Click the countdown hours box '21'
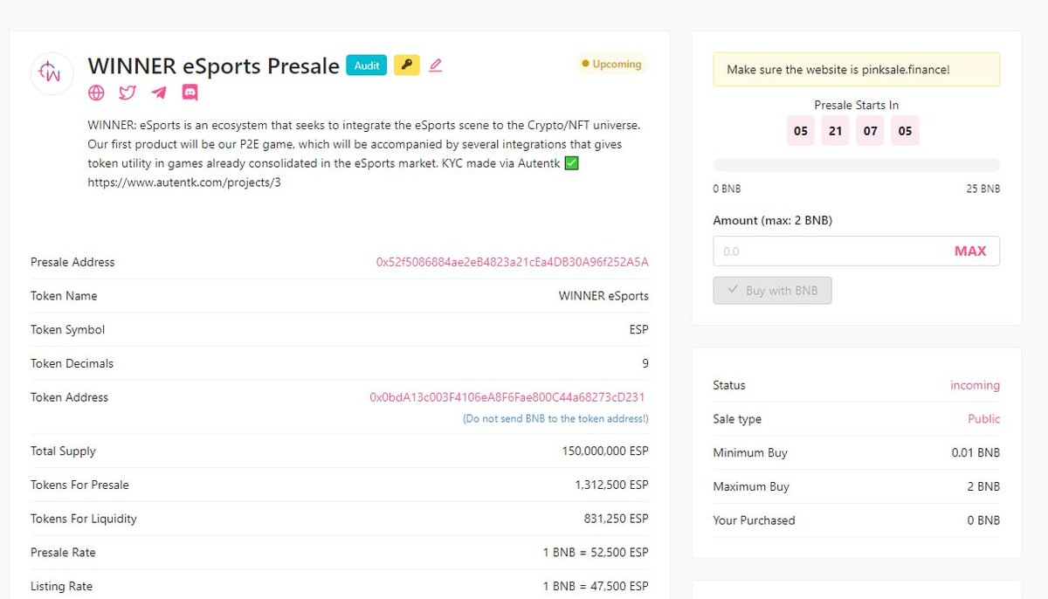Image resolution: width=1048 pixels, height=599 pixels. click(x=836, y=131)
